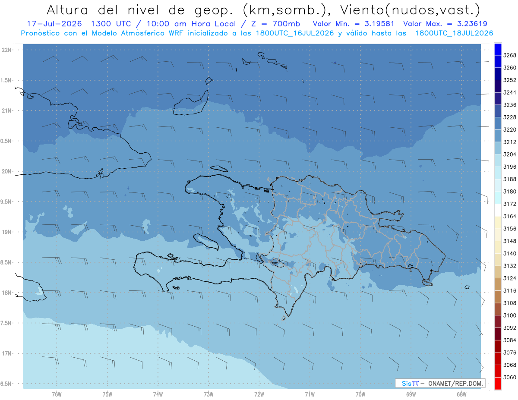Click the color bar swatch between 3204 and 3212
This screenshot has width=518, height=400.
(498, 148)
